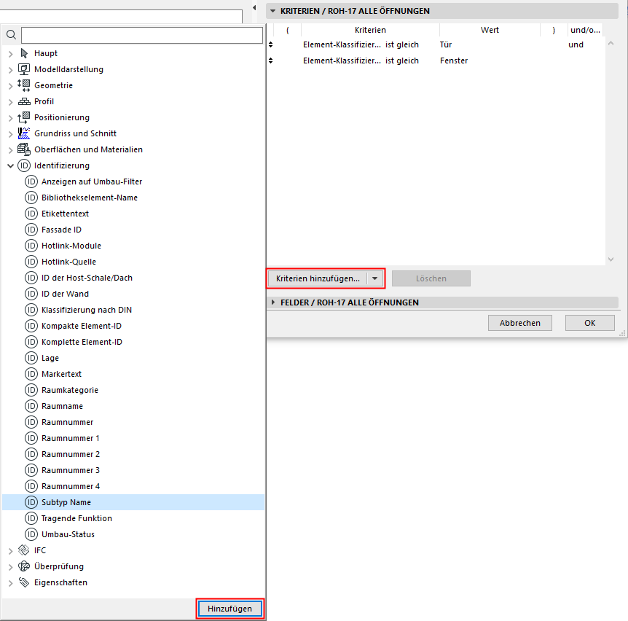The width and height of the screenshot is (628, 621).
Task: Click the ID icon beside Raumkategorie
Action: 31,390
